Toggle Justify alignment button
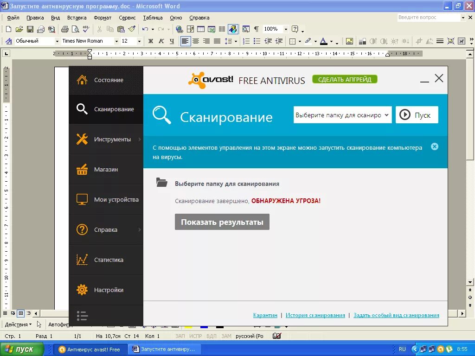 [217, 41]
